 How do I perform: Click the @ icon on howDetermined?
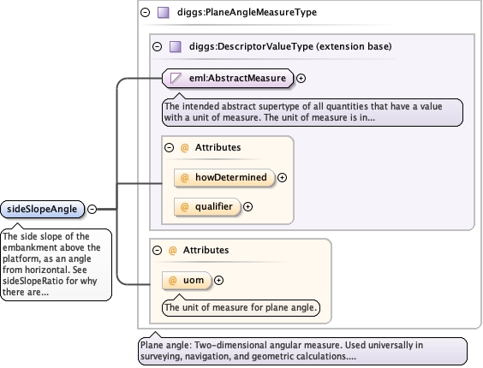[x=184, y=178]
